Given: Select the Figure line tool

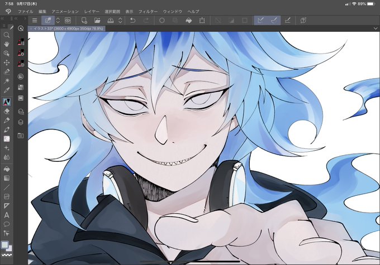Looking at the screenshot, I should [7, 187].
